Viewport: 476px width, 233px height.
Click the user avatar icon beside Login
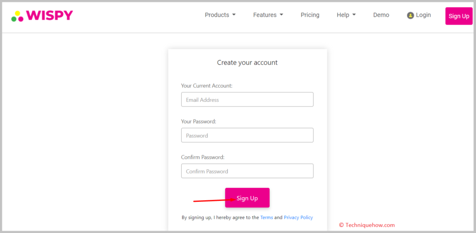pyautogui.click(x=410, y=15)
